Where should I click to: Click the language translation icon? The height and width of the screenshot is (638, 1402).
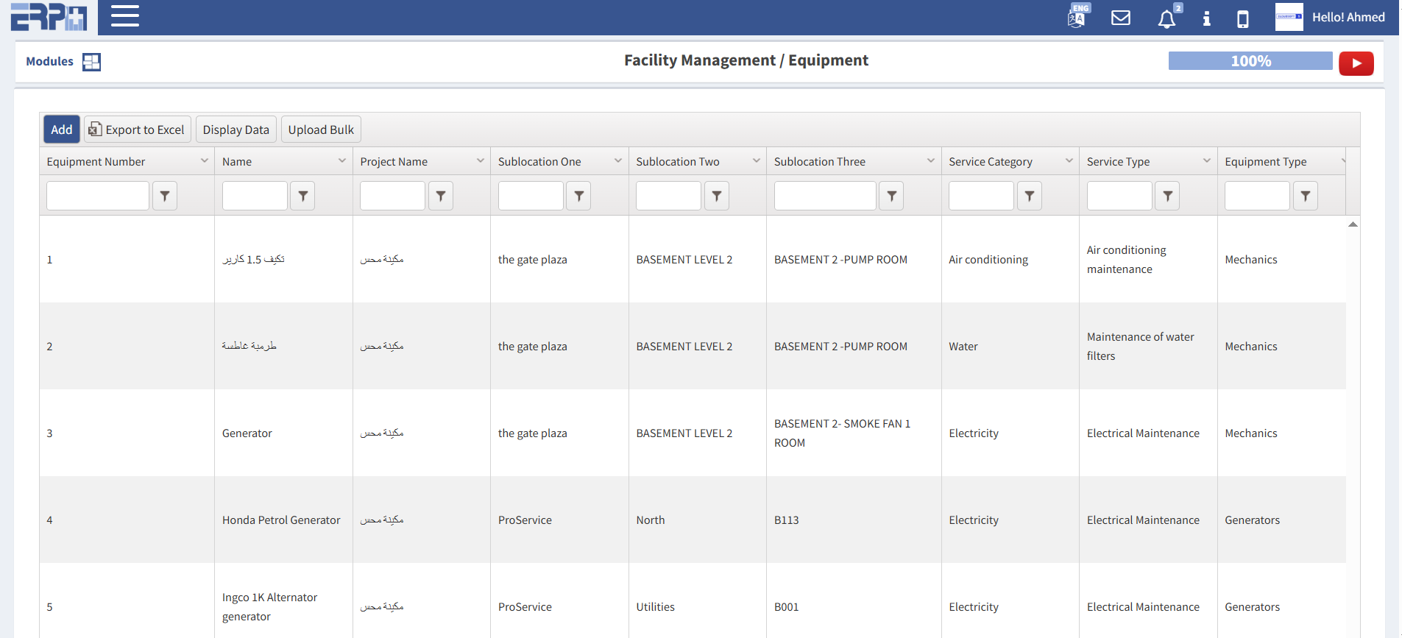click(1077, 17)
